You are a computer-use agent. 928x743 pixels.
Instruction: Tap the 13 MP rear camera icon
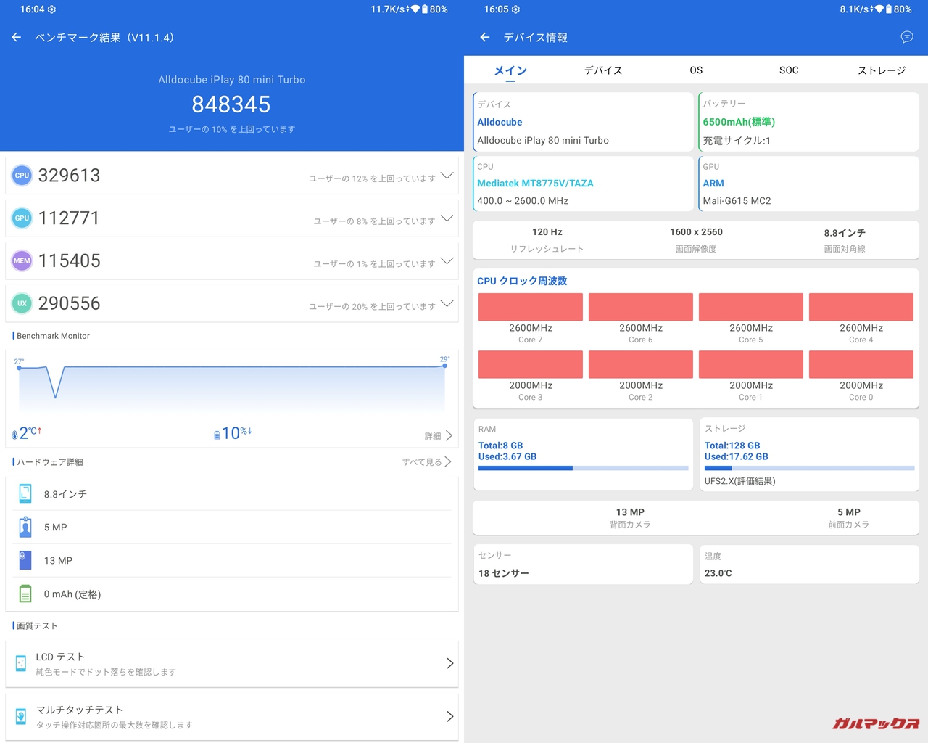pos(25,560)
